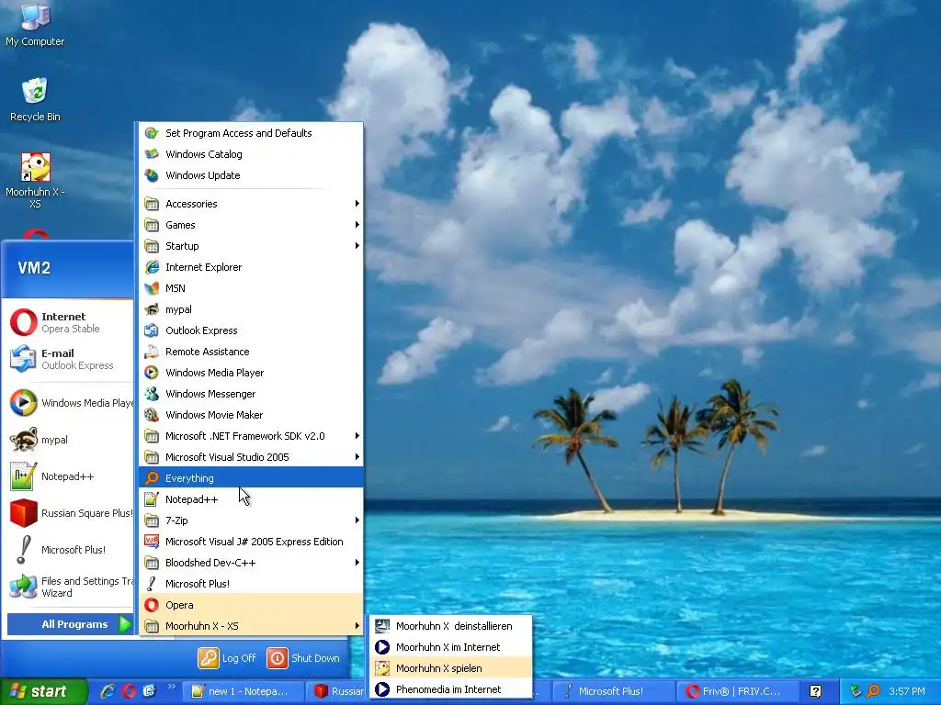The image size is (941, 705).
Task: Launch Windows Media Player from Start left pane
Action: [x=70, y=403]
